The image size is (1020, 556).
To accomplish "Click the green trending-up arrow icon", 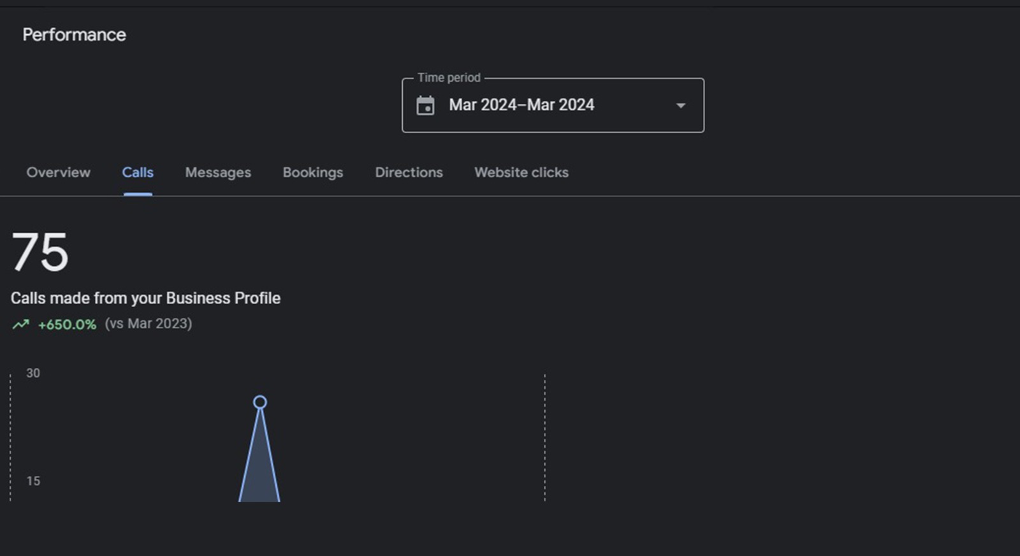I will [x=20, y=325].
